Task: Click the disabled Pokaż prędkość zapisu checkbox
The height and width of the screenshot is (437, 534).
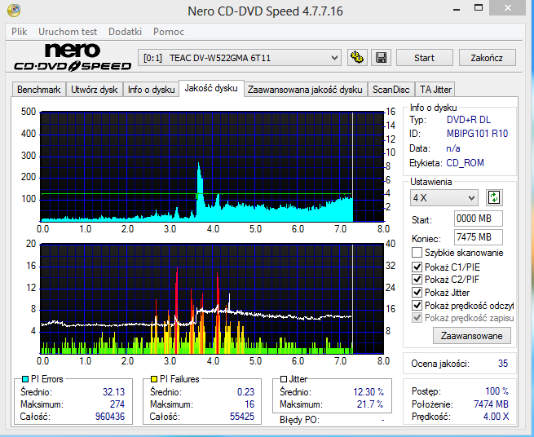Action: pos(417,318)
